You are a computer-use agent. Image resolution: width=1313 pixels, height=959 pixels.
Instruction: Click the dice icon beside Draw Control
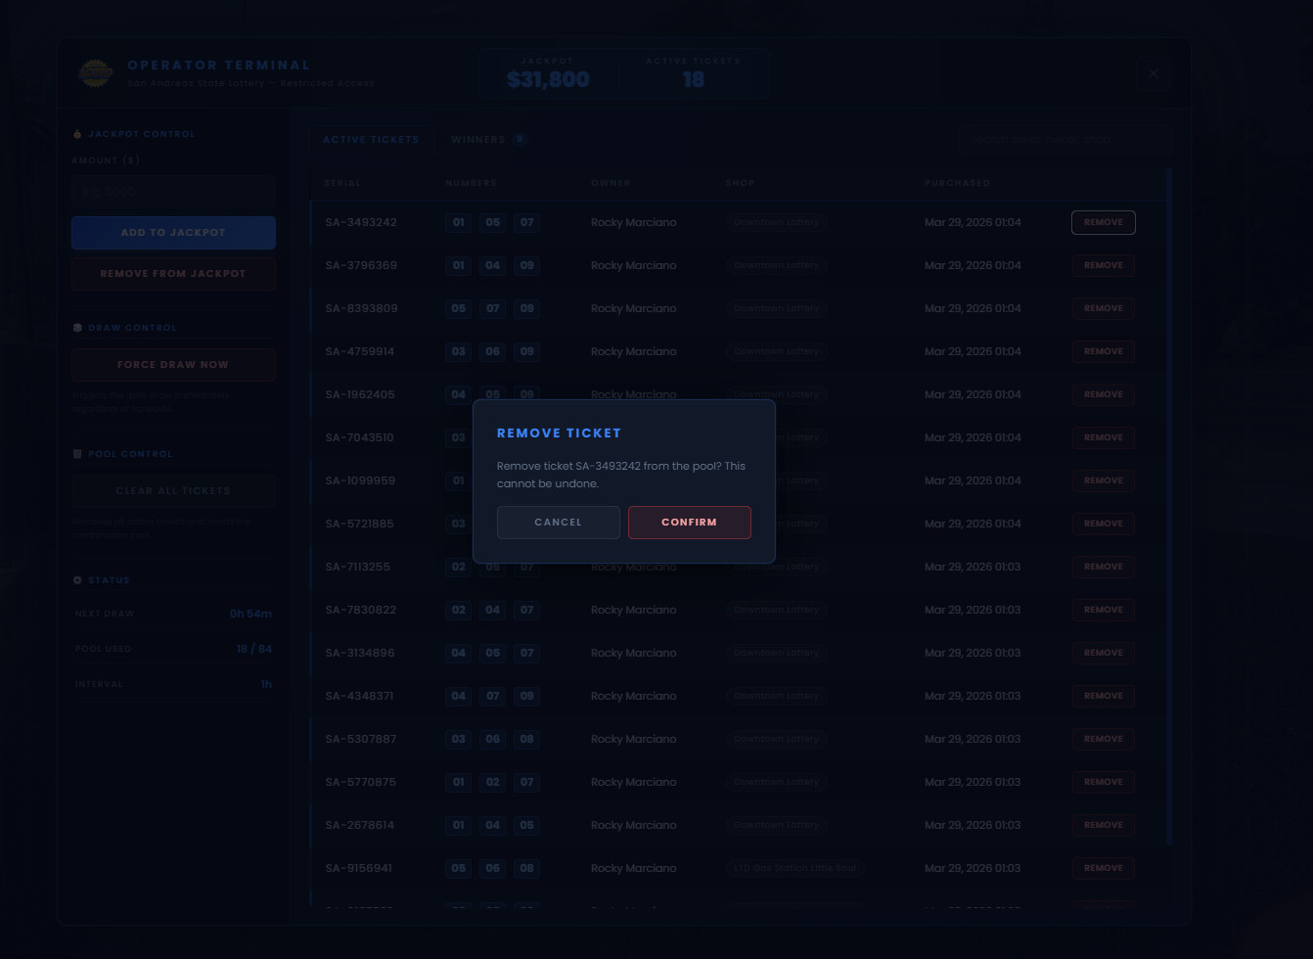pos(77,328)
